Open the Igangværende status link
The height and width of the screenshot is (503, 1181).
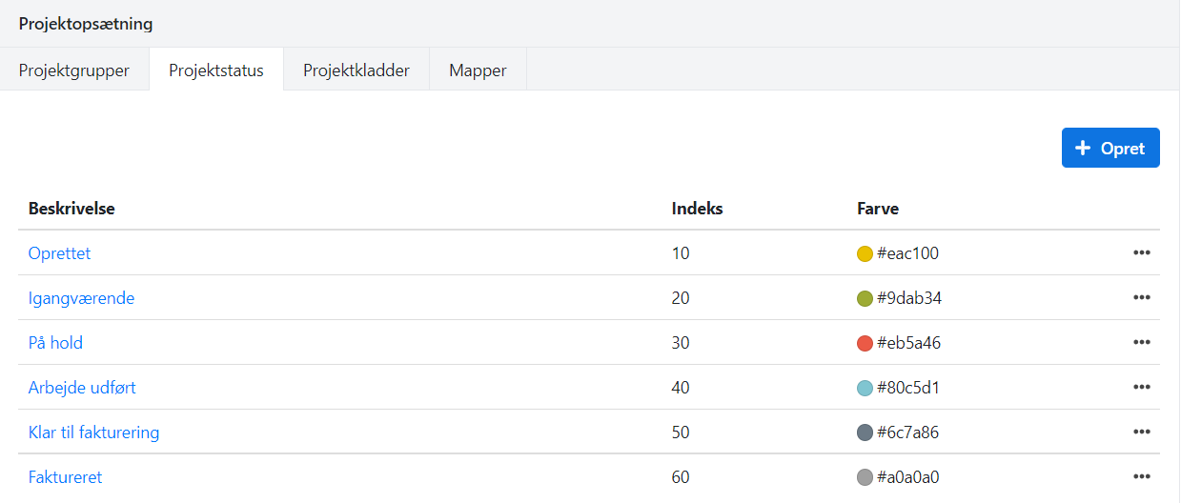coord(81,298)
